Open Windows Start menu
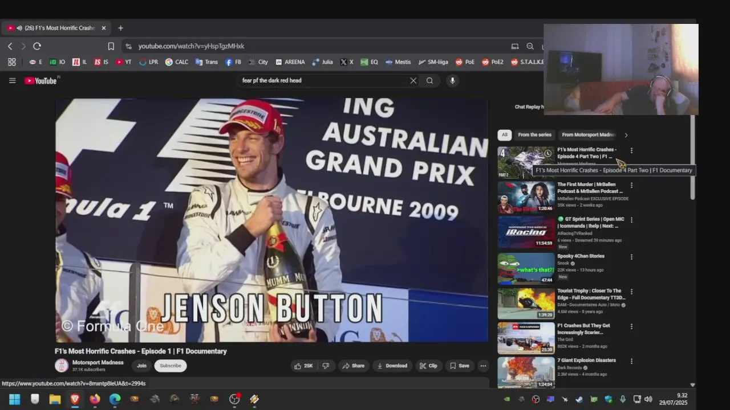The image size is (730, 410). [15, 399]
